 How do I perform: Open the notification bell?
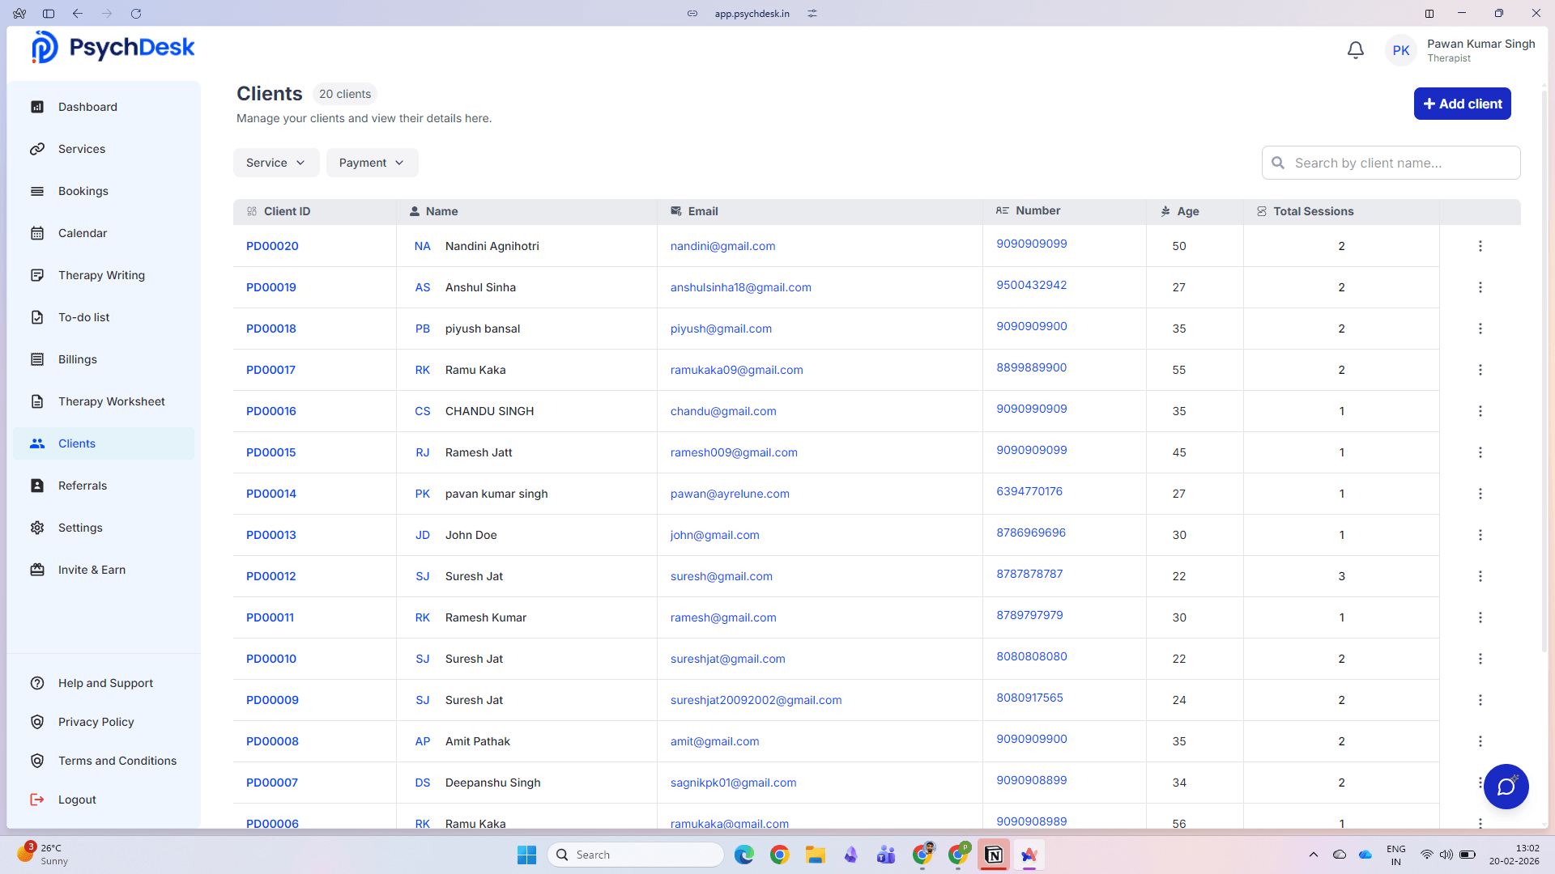click(x=1356, y=49)
